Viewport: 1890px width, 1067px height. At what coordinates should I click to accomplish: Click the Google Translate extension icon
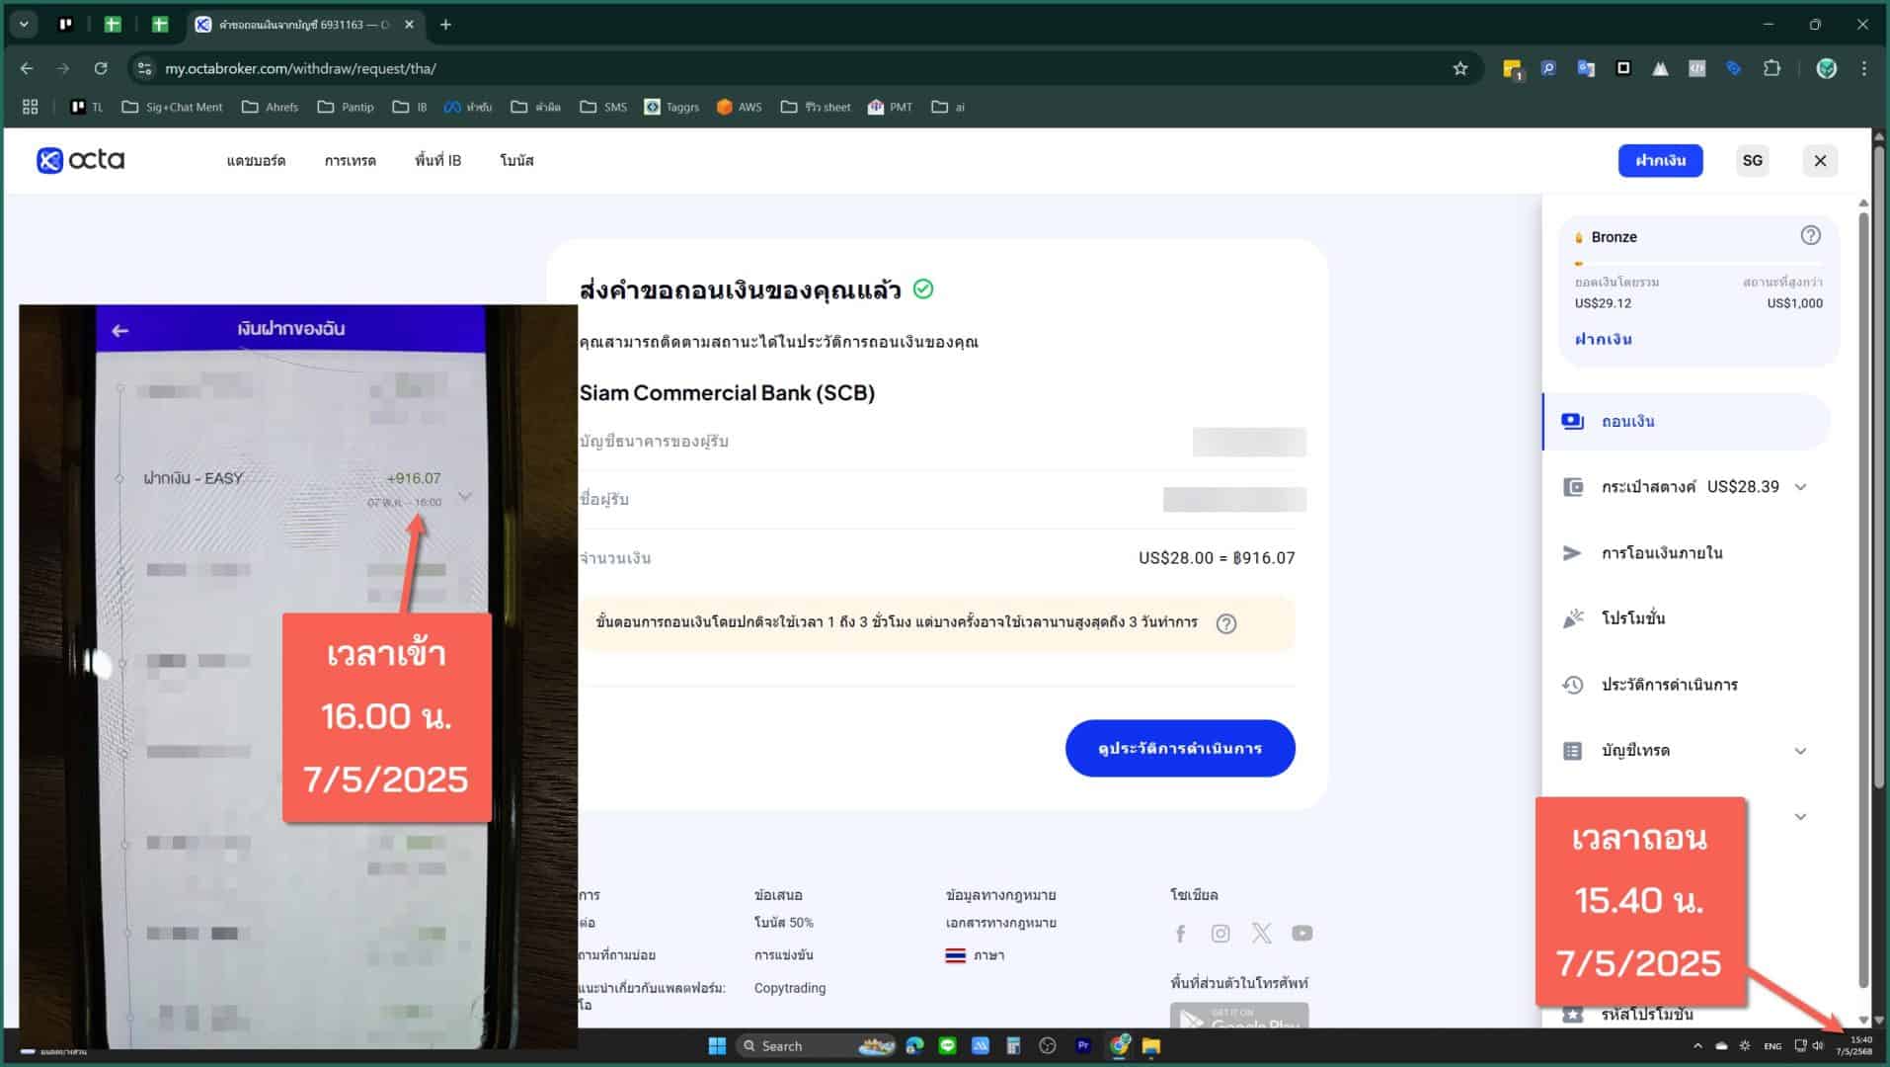click(1586, 68)
